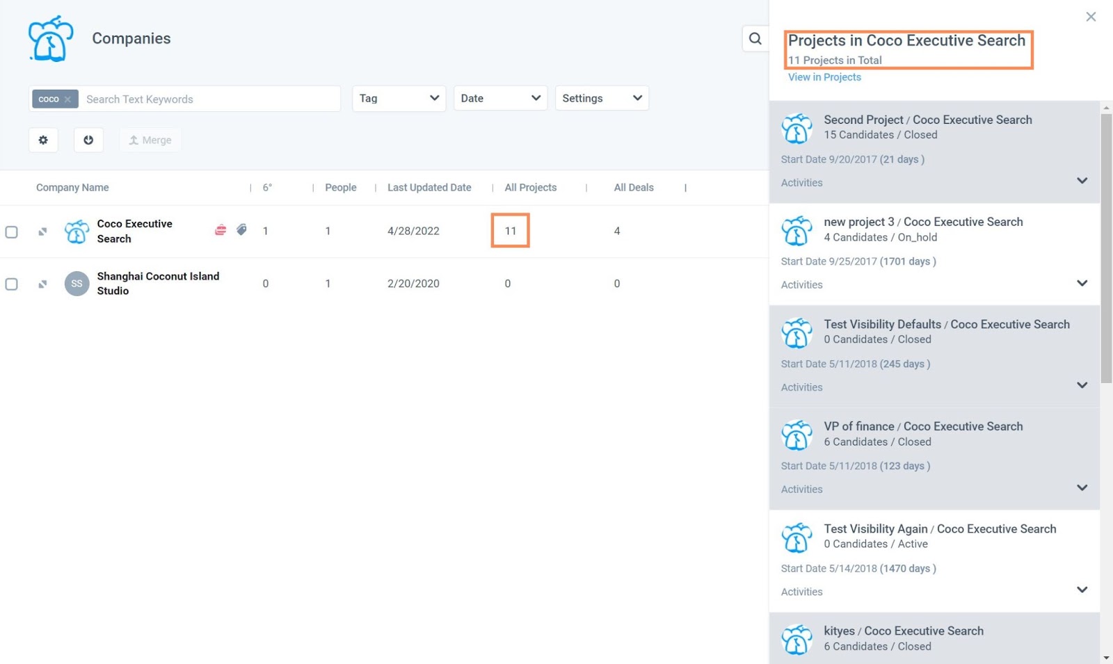Viewport: 1113px width, 664px height.
Task: Click Start Date 9/25/2017 text
Action: tap(858, 261)
